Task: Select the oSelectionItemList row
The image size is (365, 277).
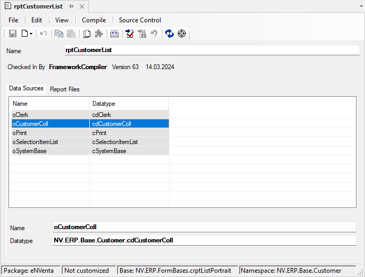Action: coord(90,142)
